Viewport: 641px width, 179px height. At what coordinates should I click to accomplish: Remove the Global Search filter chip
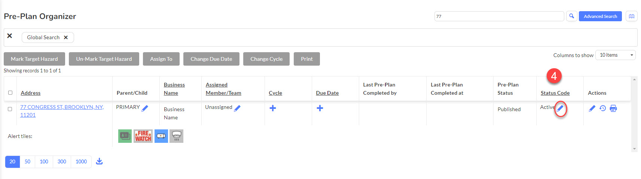point(66,37)
